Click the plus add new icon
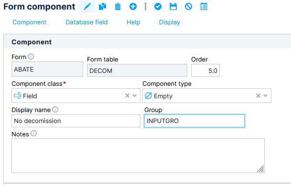This screenshot has height=185, width=291. pos(133,7)
